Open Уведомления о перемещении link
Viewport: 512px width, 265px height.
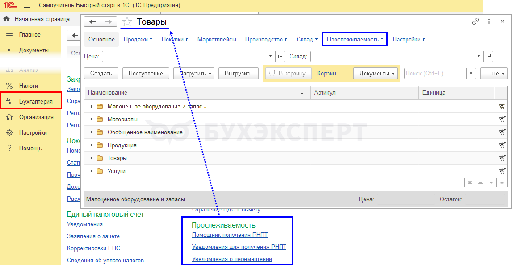[232, 259]
